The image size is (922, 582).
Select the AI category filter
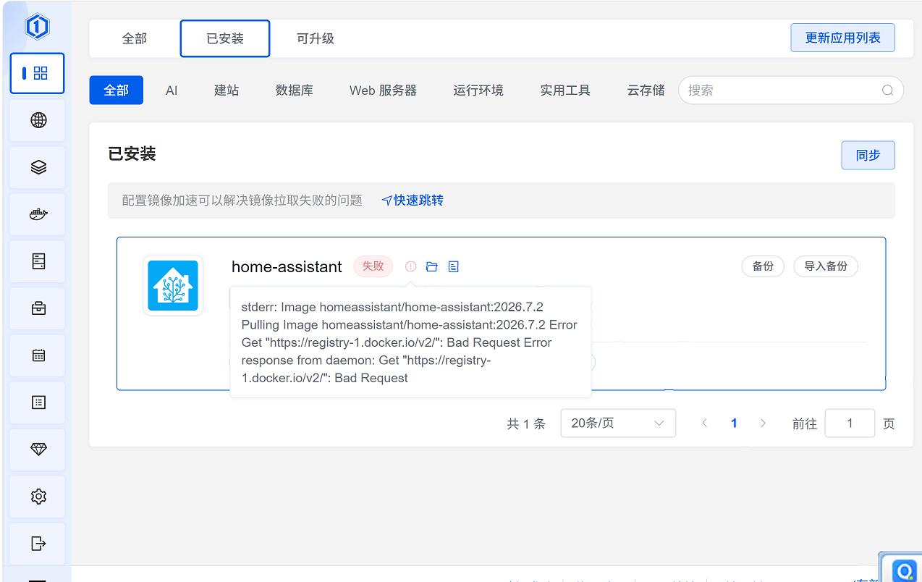172,90
